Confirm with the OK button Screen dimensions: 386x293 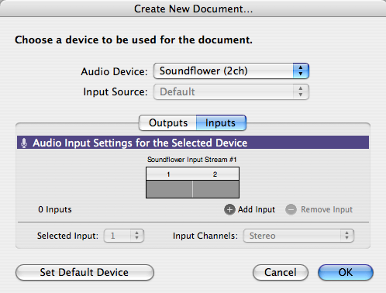346,272
